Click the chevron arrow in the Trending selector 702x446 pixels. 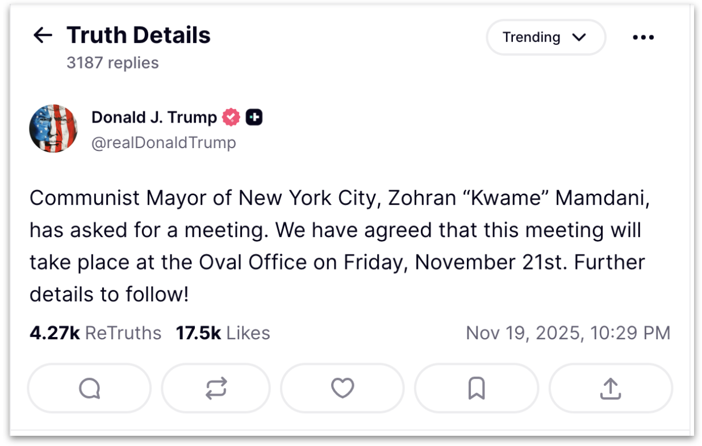tap(579, 37)
